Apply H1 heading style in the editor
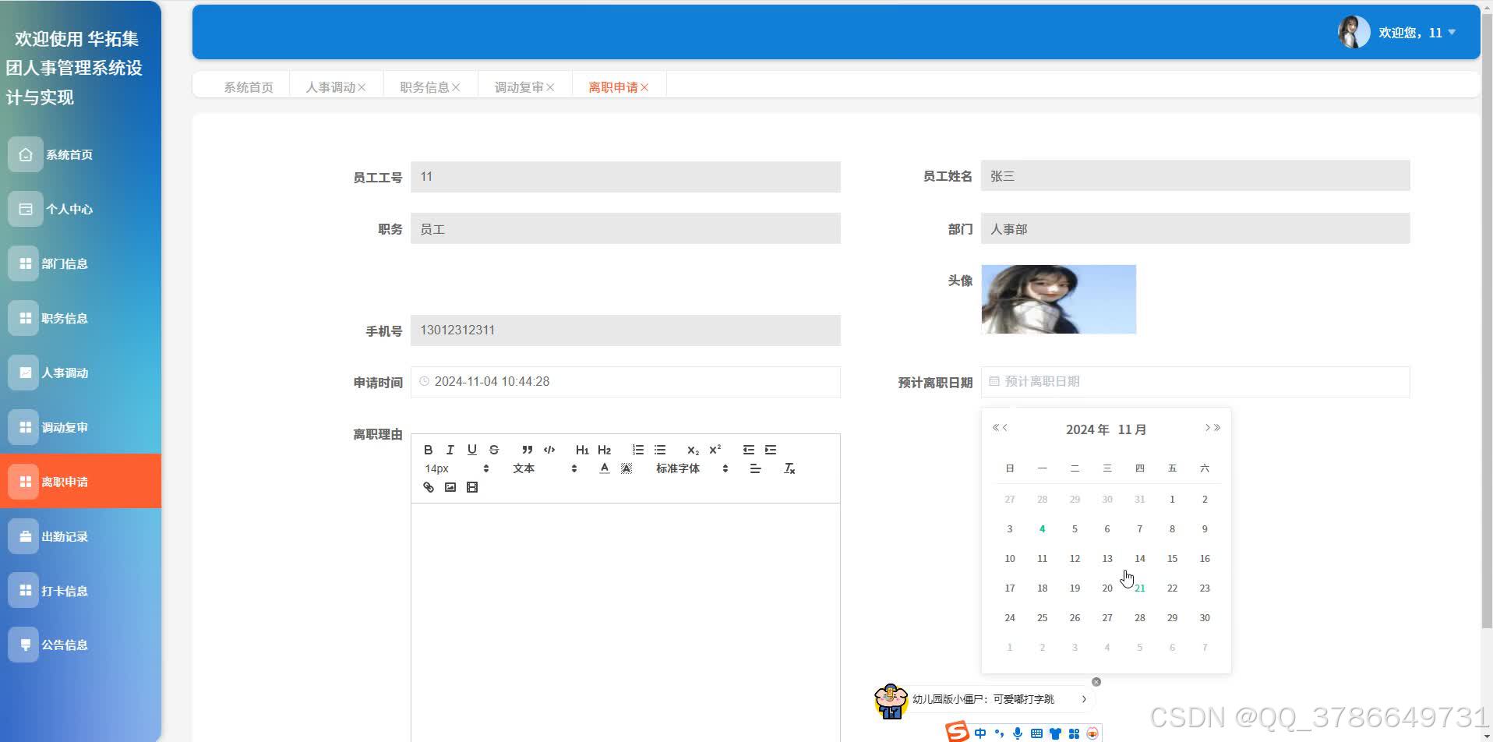 [x=582, y=450]
